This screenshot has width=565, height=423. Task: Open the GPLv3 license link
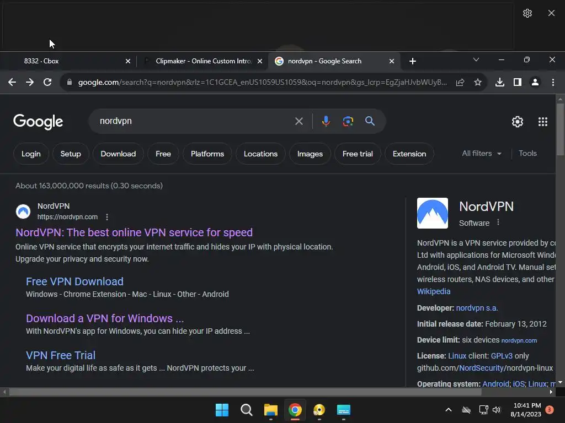(501, 356)
